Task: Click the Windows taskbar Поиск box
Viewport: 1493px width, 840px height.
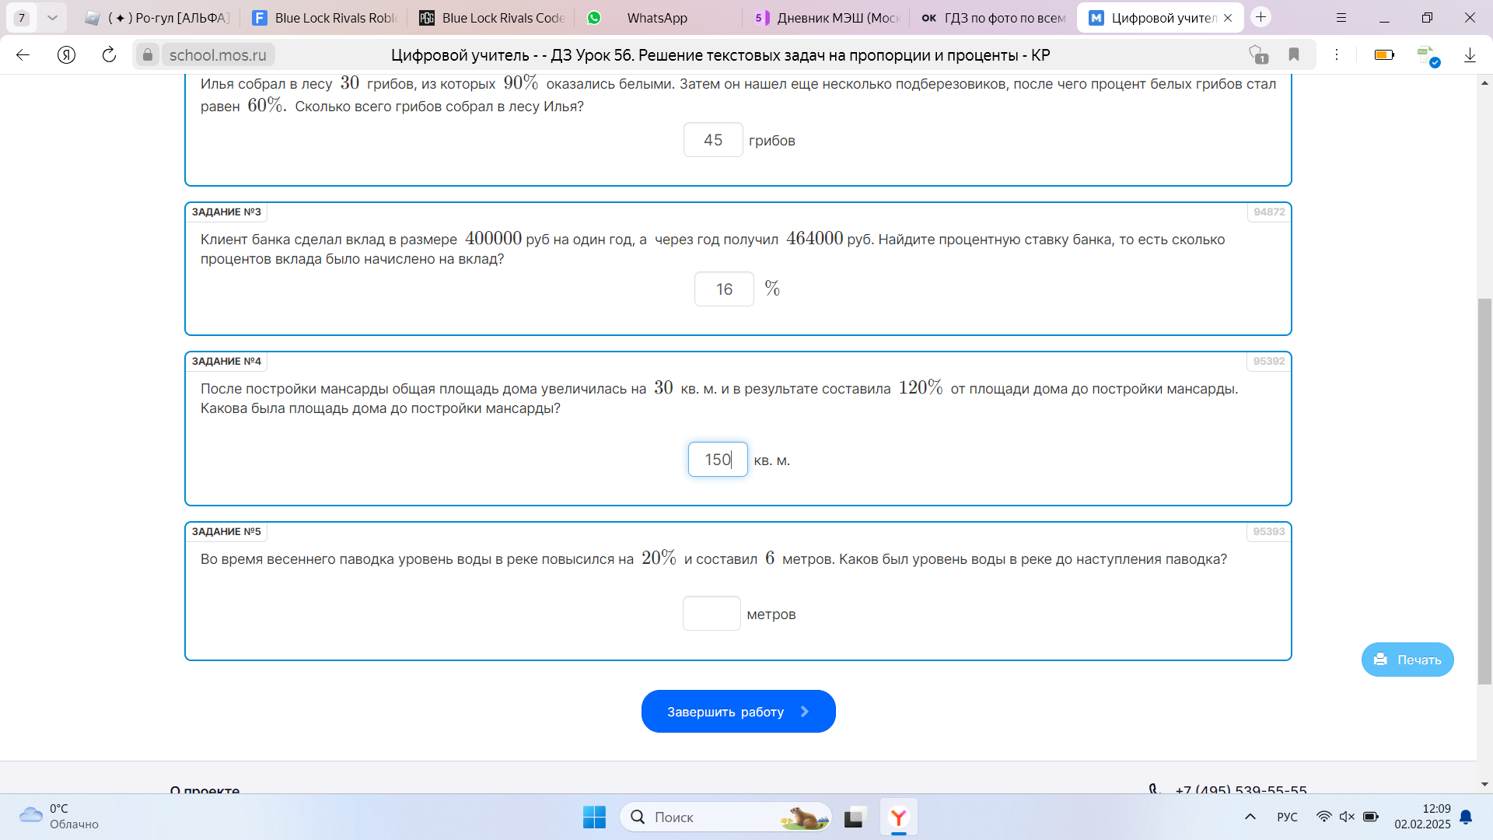Action: [x=725, y=817]
